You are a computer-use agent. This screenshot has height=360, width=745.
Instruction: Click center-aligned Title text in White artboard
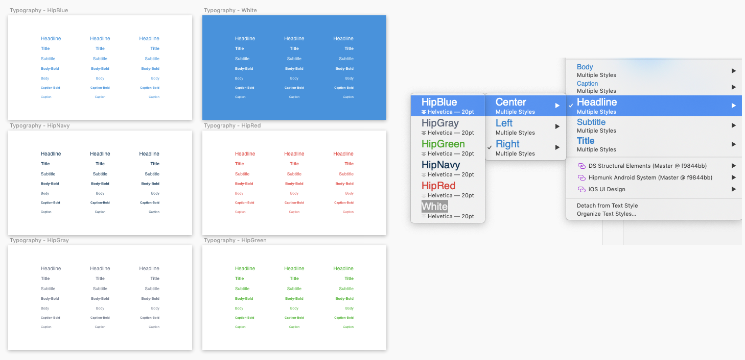pos(294,48)
